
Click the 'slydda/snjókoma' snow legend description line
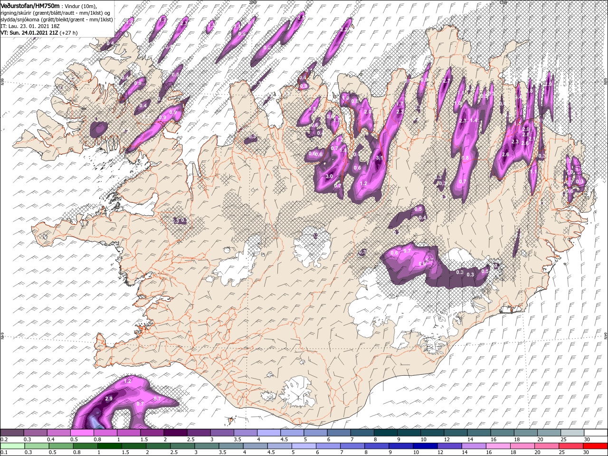[x=57, y=19]
